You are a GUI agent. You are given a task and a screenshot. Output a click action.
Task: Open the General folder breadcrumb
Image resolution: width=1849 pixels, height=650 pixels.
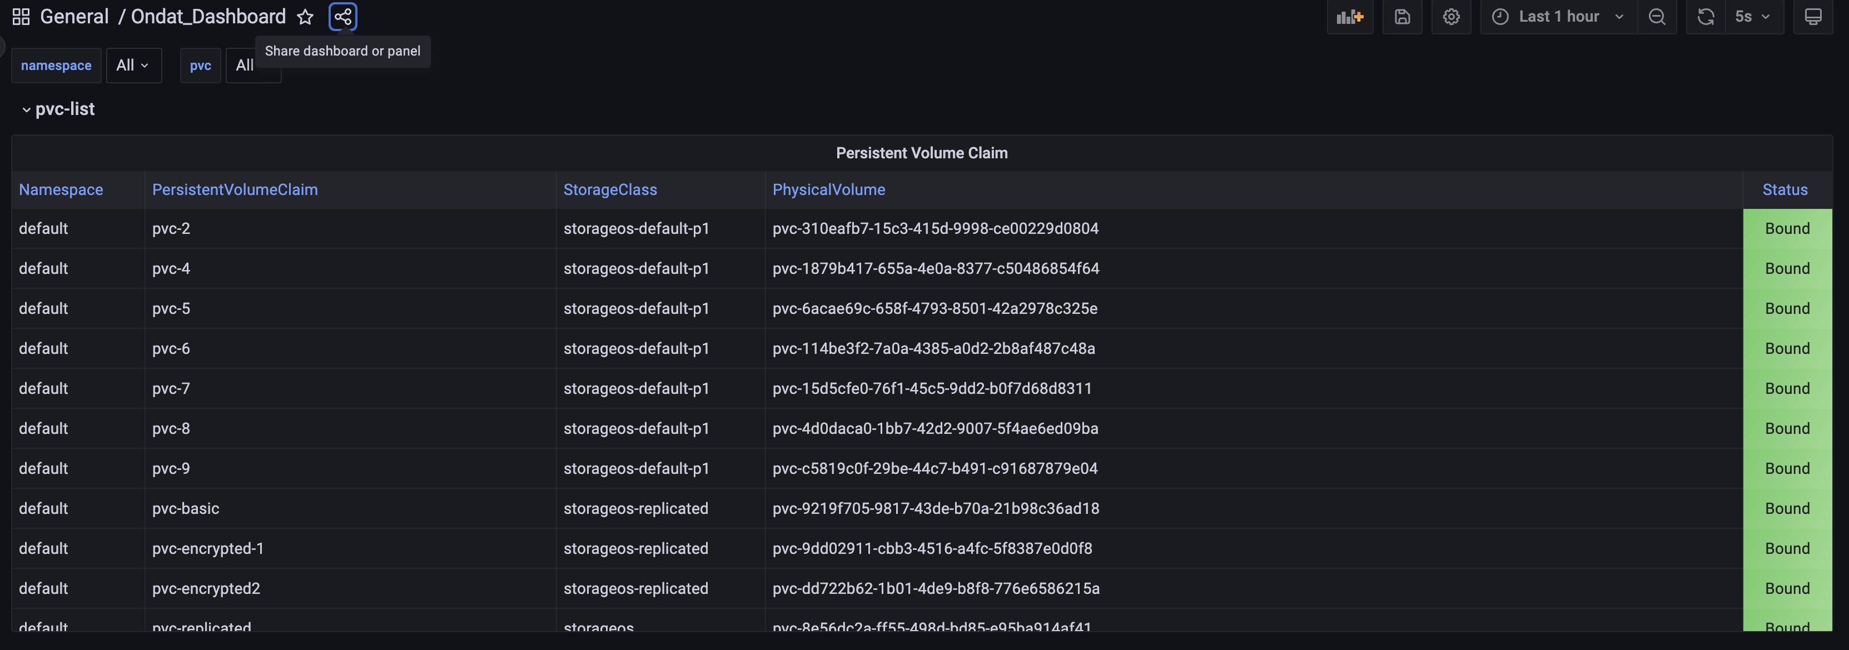click(74, 17)
